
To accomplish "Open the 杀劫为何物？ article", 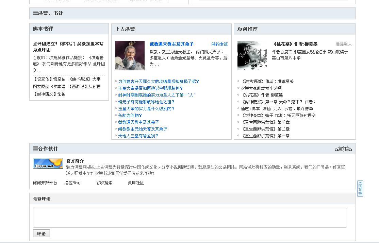I will click(x=130, y=116).
